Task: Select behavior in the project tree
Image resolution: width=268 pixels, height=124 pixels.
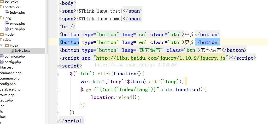Action: coord(11,2)
